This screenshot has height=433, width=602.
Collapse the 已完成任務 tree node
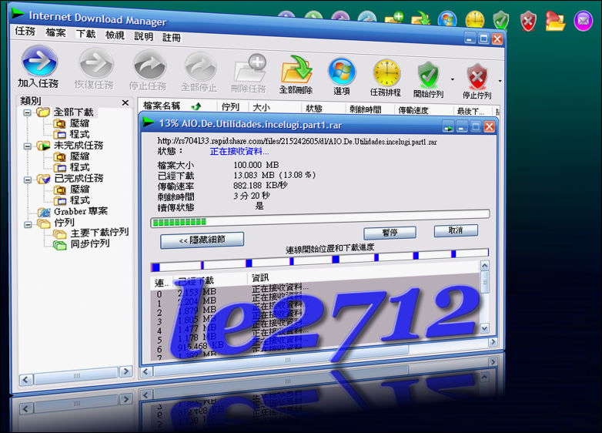tap(27, 180)
